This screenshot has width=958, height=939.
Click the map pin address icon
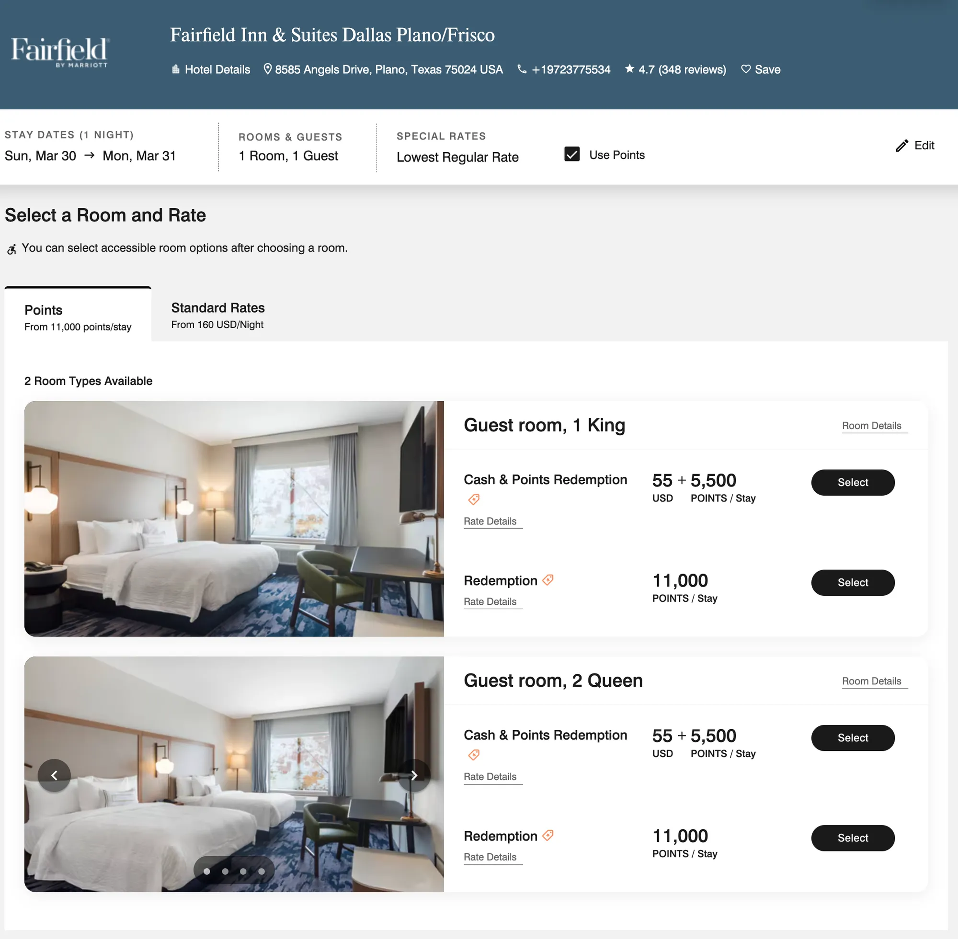pyautogui.click(x=267, y=68)
